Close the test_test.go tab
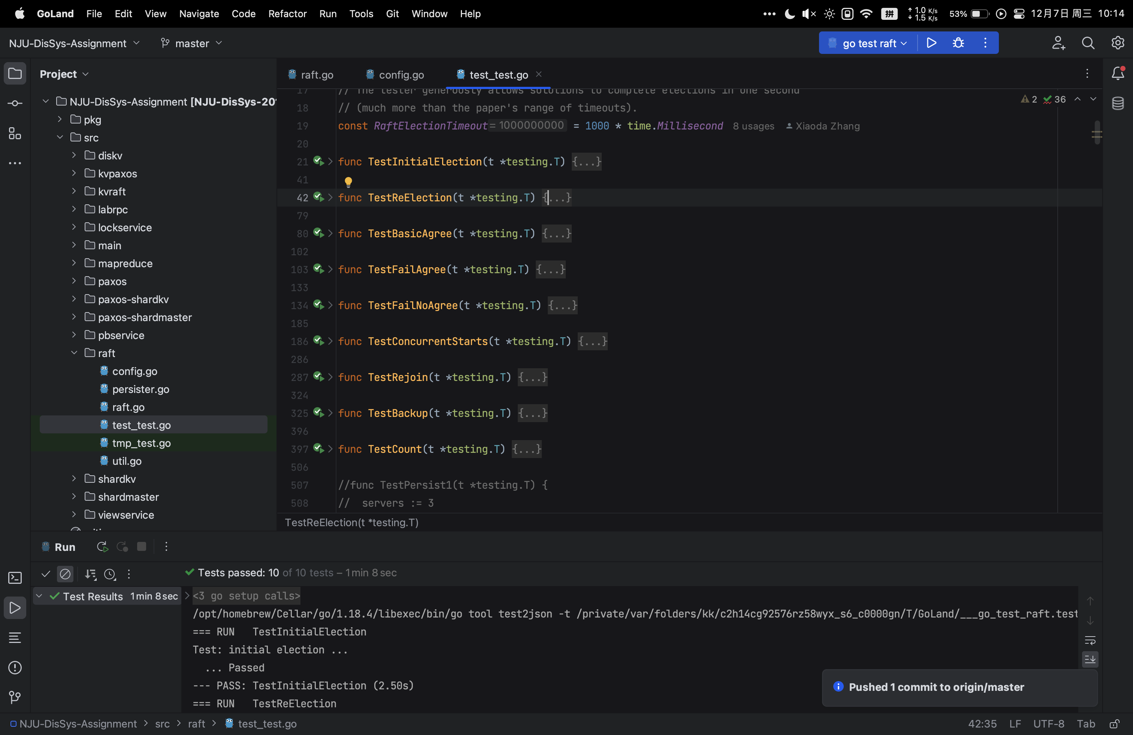This screenshot has width=1133, height=735. coord(538,74)
